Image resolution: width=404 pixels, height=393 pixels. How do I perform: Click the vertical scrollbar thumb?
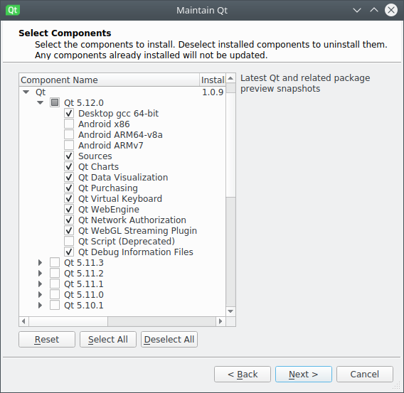coord(230,145)
